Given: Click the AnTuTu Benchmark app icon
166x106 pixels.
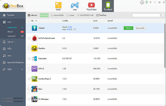Looking at the screenshot, I should pyautogui.click(x=34, y=38).
